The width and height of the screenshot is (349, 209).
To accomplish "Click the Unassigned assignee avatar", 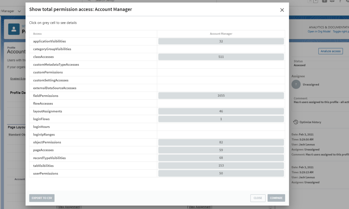I will pos(296,84).
